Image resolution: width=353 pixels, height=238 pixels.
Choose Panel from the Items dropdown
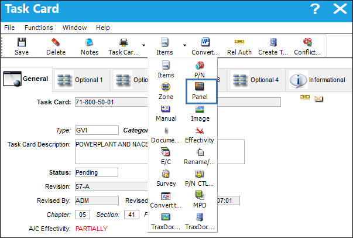200,91
